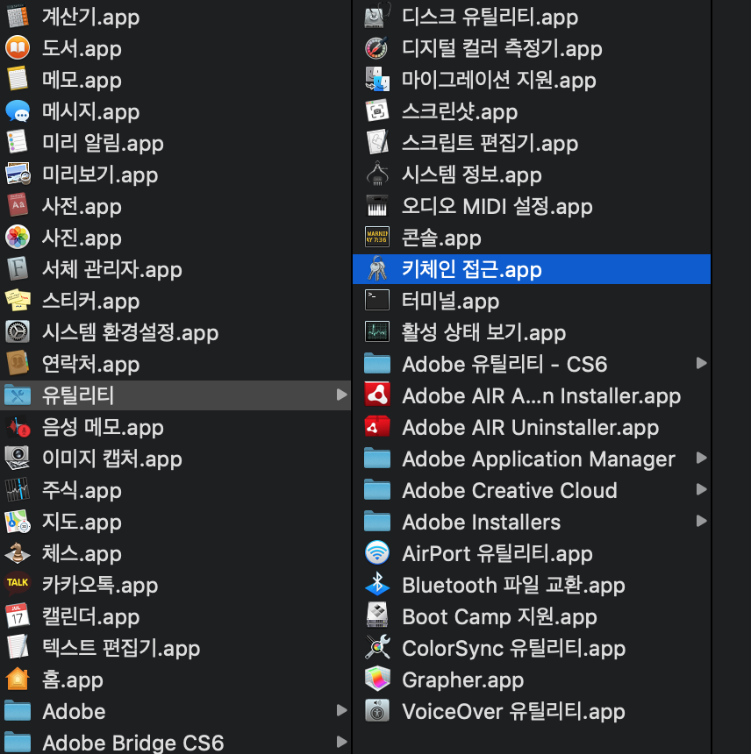The width and height of the screenshot is (751, 754).
Task: Click the Calendar (캘린더.app) icon
Action: 18,616
